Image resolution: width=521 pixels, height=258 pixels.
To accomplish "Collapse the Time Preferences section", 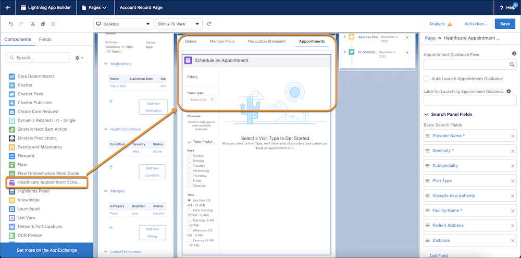I will 189,142.
